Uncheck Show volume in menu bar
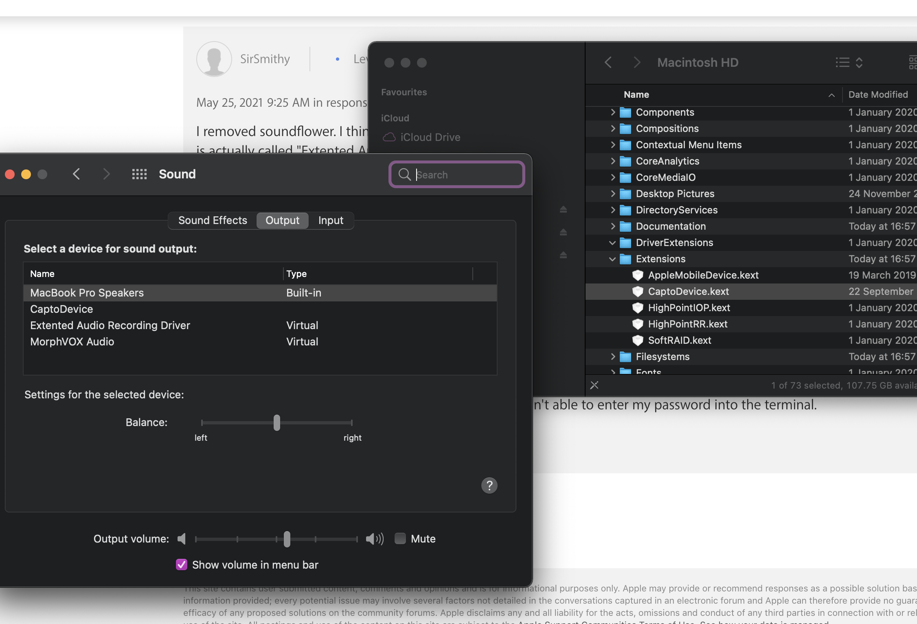This screenshot has height=624, width=917. [x=182, y=565]
